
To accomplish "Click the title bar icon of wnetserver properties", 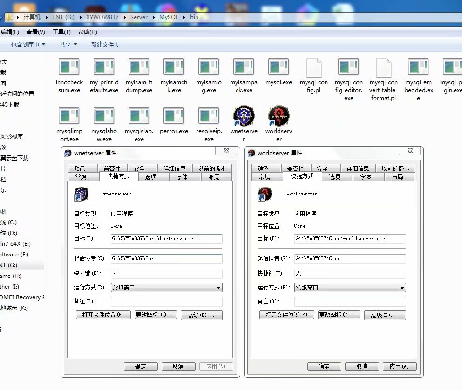I will tap(68, 153).
